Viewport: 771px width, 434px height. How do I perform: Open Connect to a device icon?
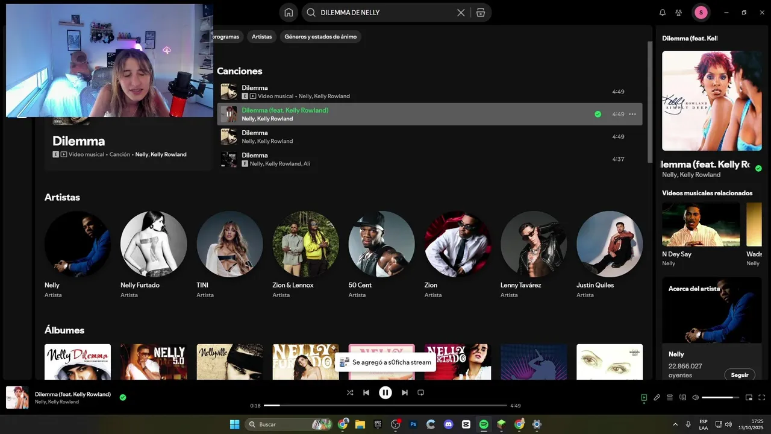pos(683,398)
